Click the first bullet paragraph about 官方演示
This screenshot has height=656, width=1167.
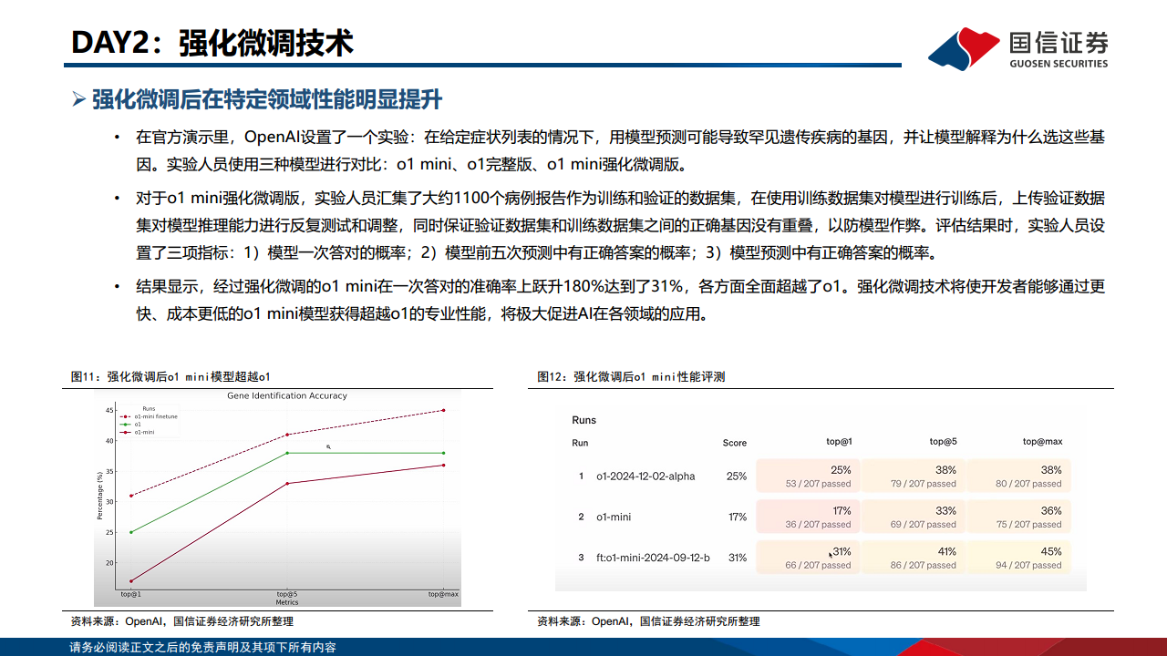[x=620, y=151]
